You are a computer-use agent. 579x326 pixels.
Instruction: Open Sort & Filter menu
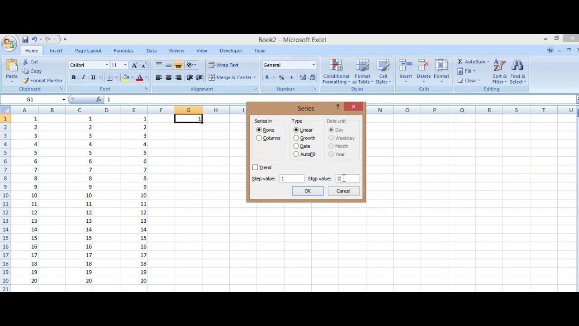(x=500, y=72)
